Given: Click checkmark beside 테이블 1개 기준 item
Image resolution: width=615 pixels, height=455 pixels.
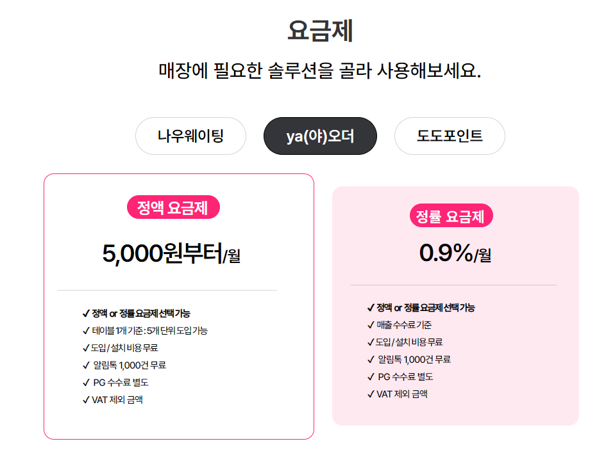Looking at the screenshot, I should pos(87,331).
